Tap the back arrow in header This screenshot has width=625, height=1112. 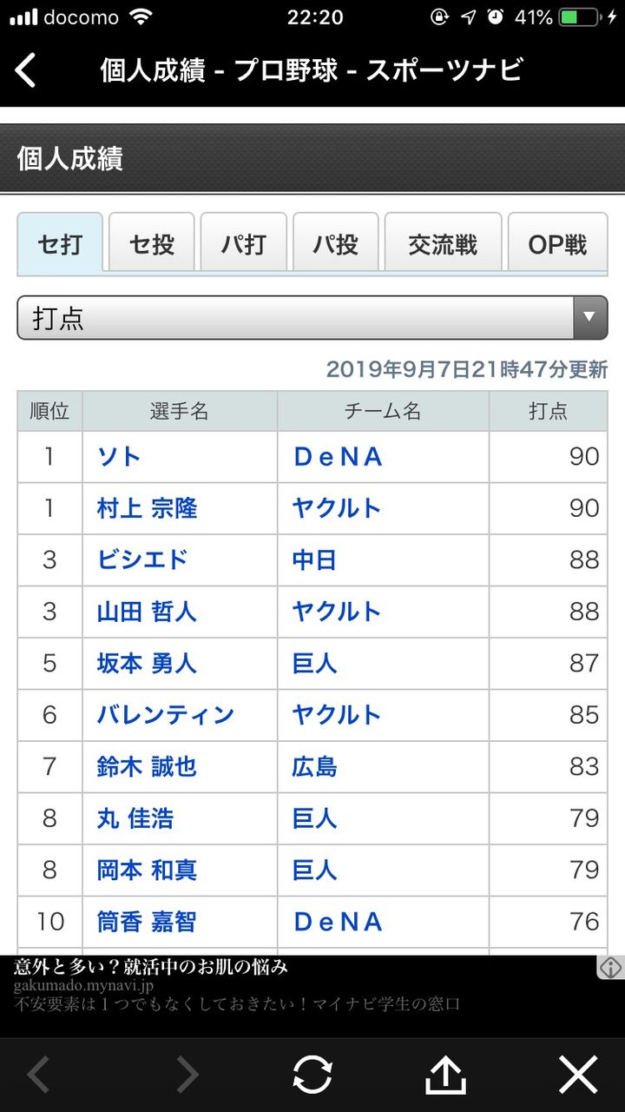[x=26, y=70]
